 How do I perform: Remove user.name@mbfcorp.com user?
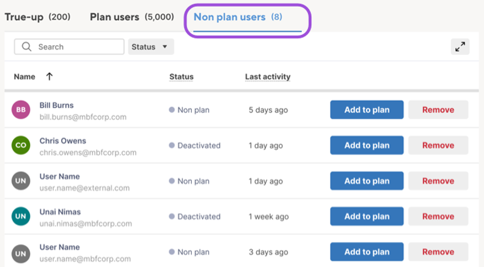click(438, 252)
